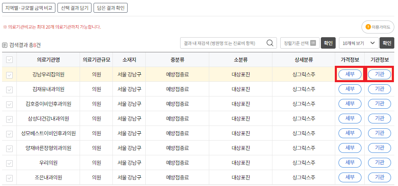Click 기관 button for 조은내과의원
The image size is (398, 186).
click(x=380, y=178)
